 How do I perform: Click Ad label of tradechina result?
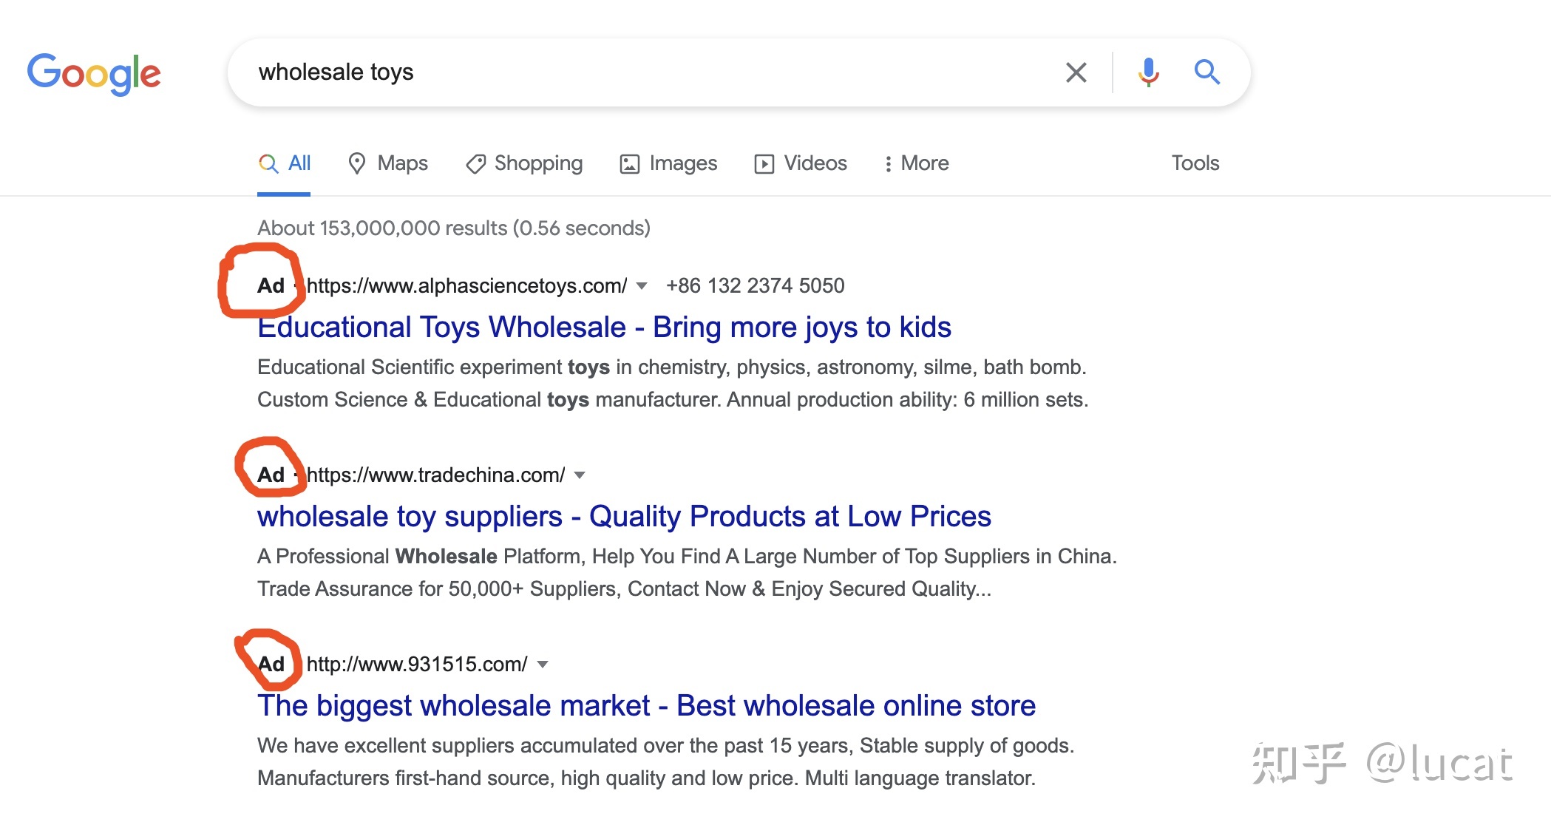[x=271, y=475]
